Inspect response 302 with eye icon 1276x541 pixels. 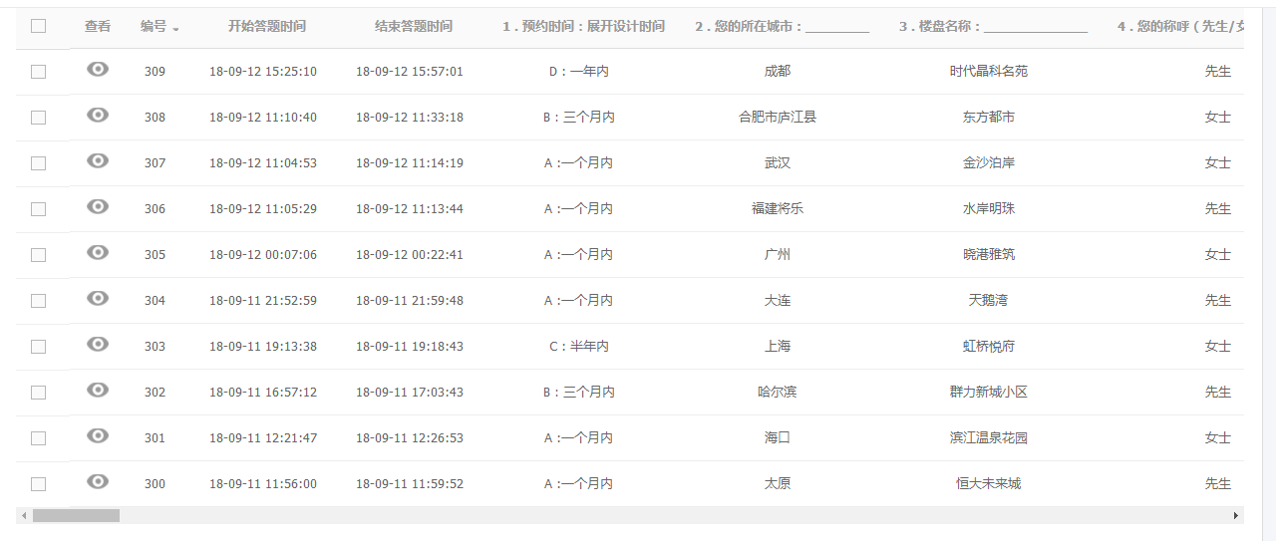98,390
